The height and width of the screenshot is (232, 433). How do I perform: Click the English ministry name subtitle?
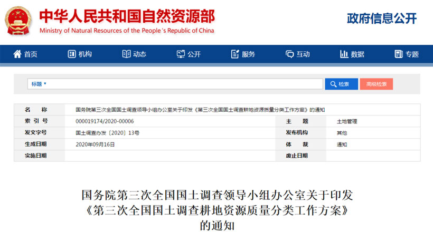(127, 31)
